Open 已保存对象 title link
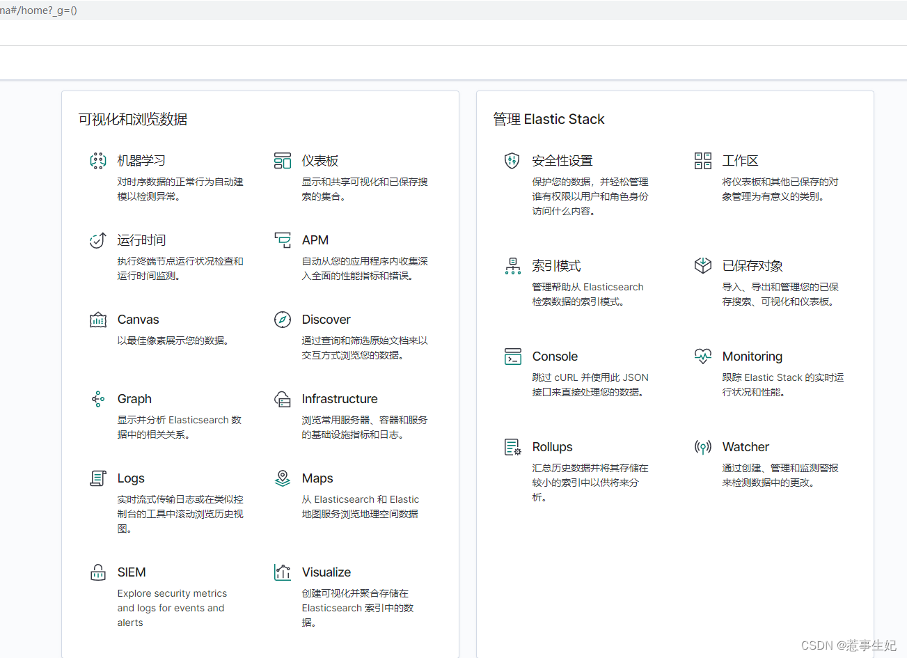Image resolution: width=907 pixels, height=658 pixels. coord(752,266)
